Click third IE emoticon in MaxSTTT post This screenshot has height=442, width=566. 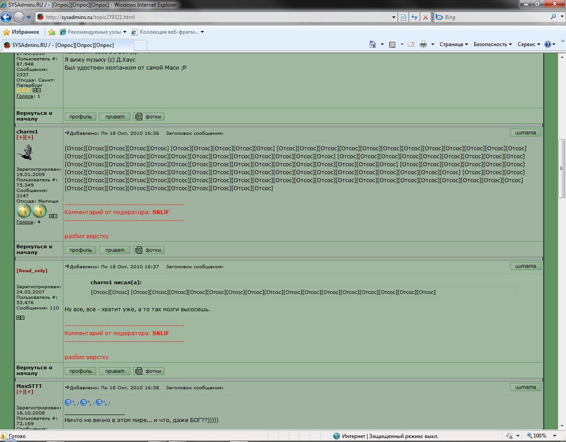pos(102,402)
